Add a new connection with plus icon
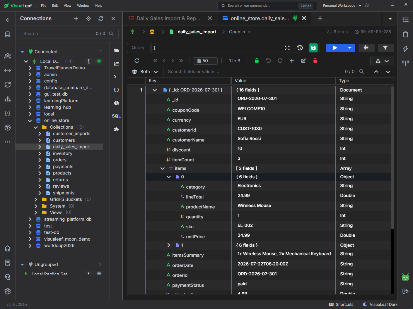Screen dimensions: 413x309 pyautogui.click(x=76, y=18)
